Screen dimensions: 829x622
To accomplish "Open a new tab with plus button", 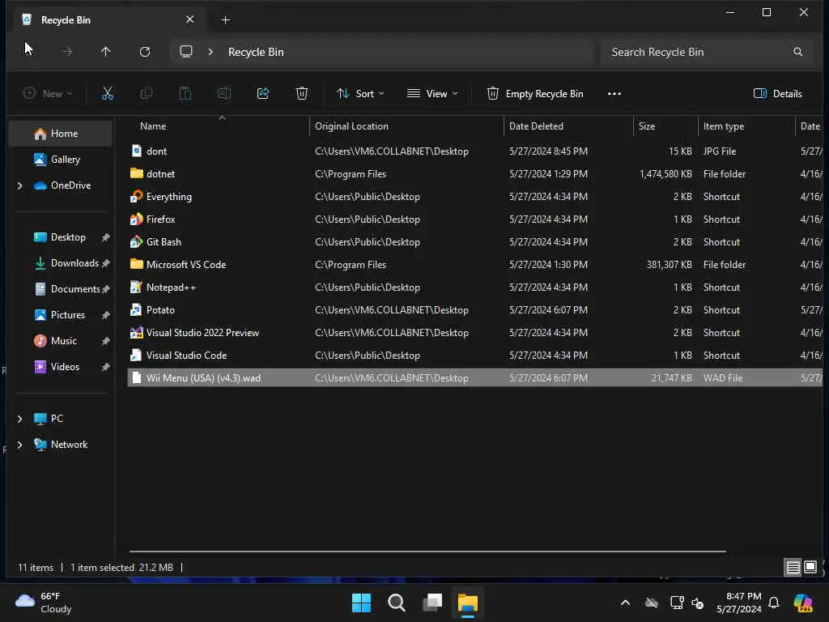I will pyautogui.click(x=225, y=20).
